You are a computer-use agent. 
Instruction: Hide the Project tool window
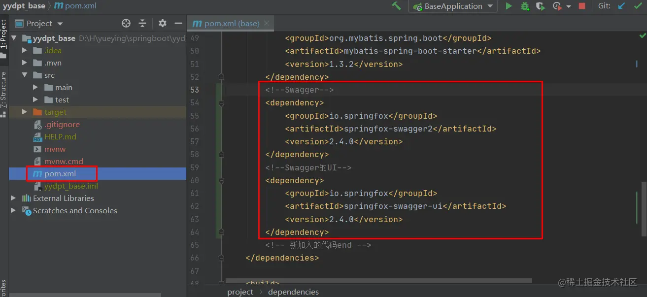pos(177,23)
